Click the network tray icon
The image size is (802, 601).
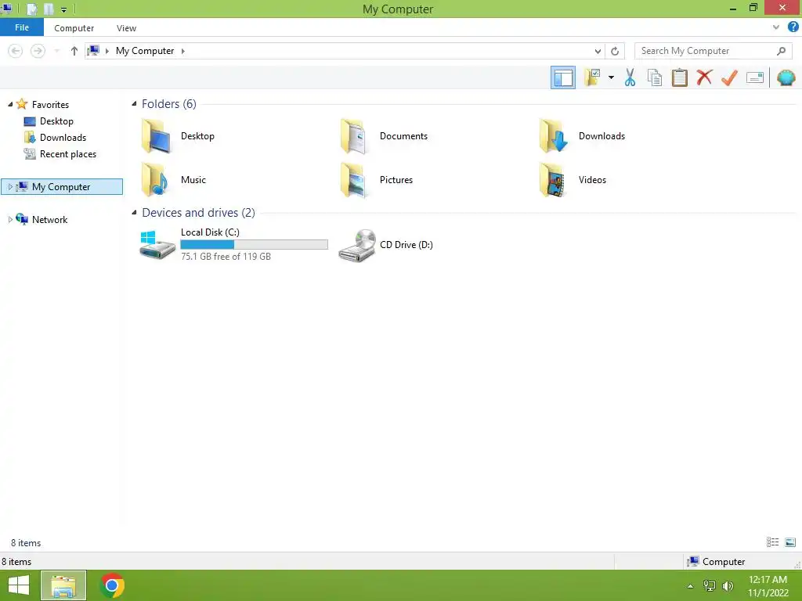click(710, 586)
